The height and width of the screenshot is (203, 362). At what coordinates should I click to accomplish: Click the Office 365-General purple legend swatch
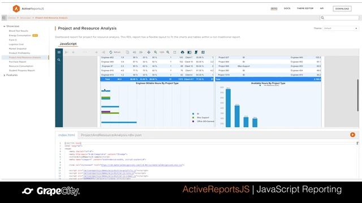[193, 121]
